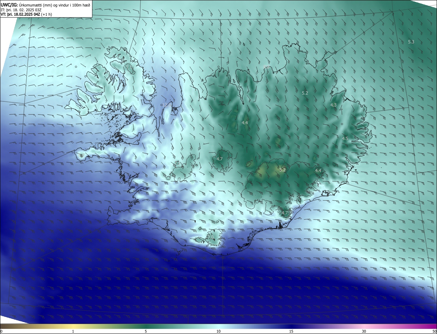Pick the yellow colour above the '1' tick
437x334 pixels.
[73, 326]
